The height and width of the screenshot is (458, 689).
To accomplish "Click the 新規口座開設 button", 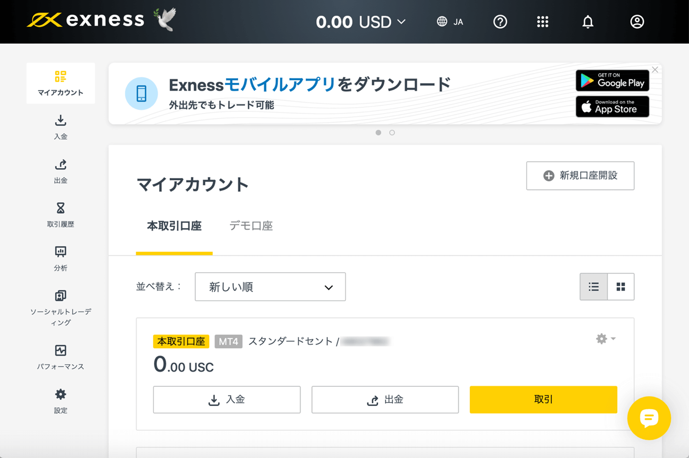I will (x=580, y=176).
